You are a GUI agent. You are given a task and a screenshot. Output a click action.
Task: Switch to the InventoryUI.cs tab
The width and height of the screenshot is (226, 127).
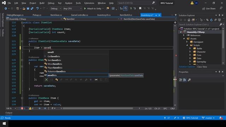104,15
